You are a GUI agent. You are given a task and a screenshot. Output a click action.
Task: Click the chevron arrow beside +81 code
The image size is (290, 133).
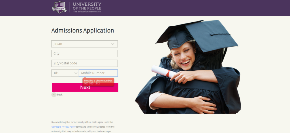pos(76,73)
